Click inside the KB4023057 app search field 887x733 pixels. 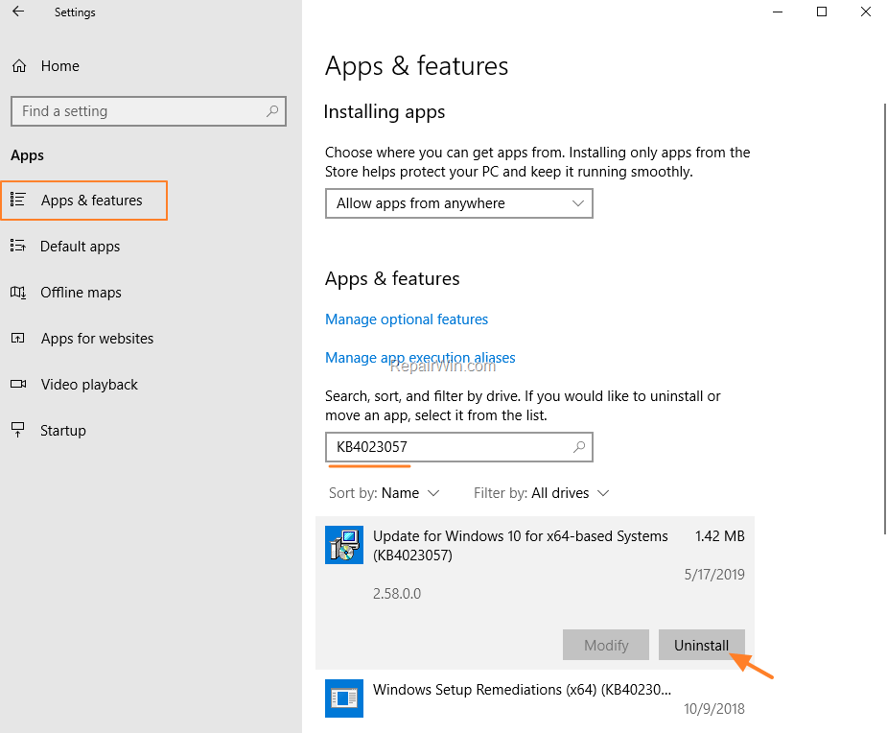tap(458, 447)
